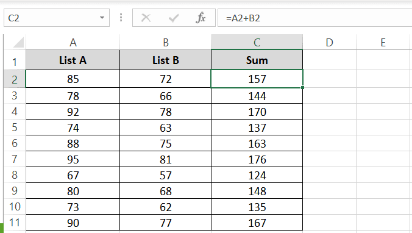Click the fill handle of cell C2

pos(303,87)
